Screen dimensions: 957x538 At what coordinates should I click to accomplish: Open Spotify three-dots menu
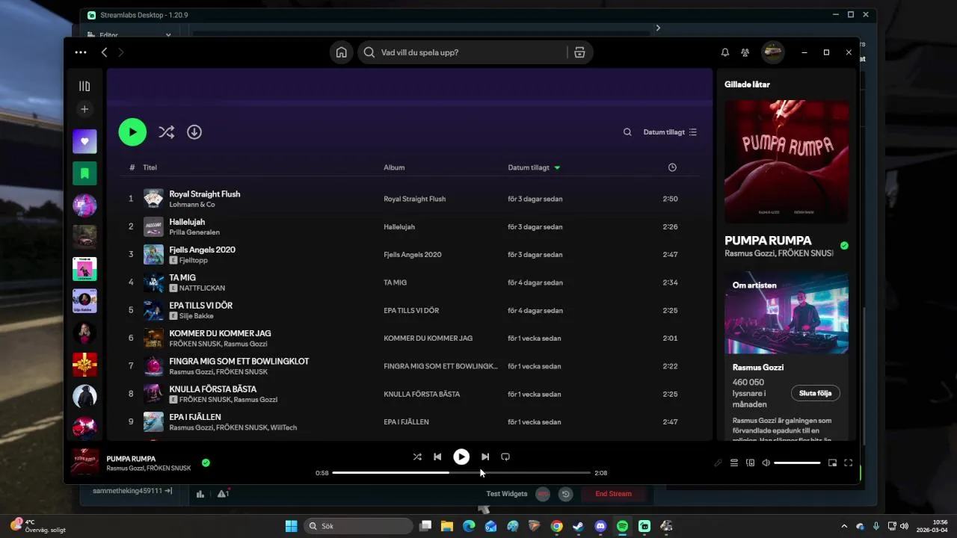click(81, 52)
